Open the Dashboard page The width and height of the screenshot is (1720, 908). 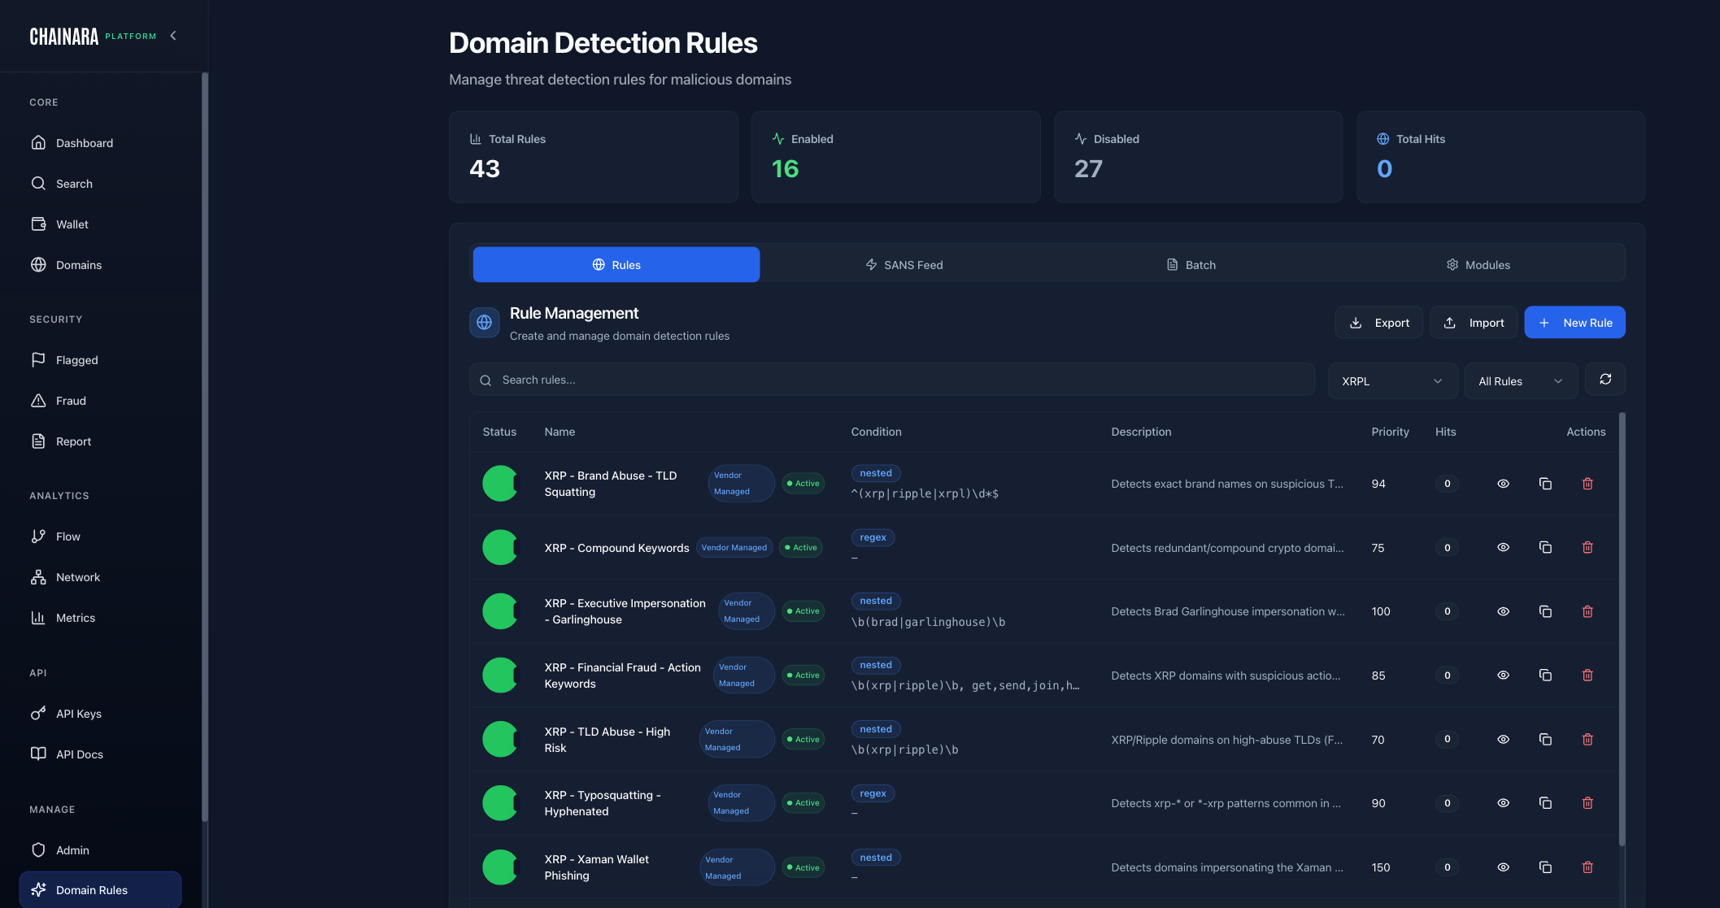[x=101, y=143]
